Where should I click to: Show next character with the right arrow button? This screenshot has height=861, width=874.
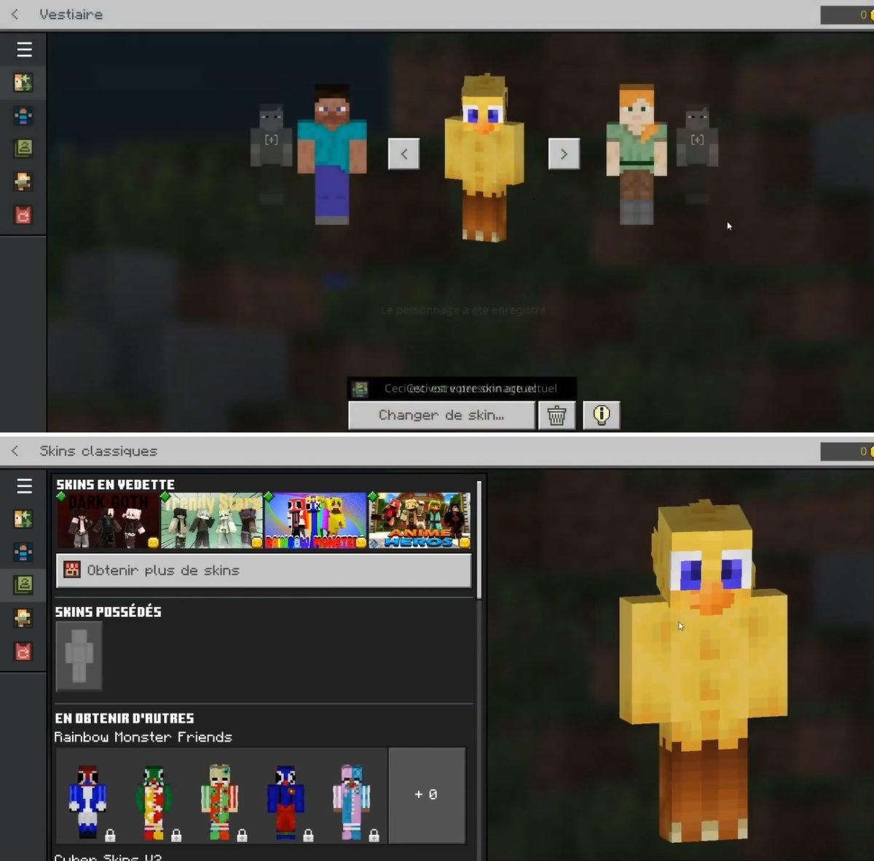coord(564,154)
